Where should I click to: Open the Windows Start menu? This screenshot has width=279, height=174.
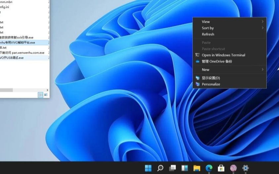pyautogui.click(x=148, y=168)
